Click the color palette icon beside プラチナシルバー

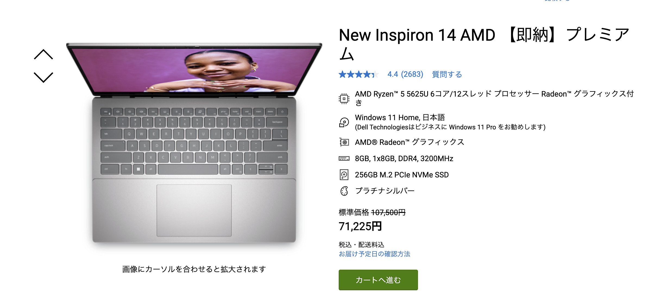click(344, 191)
